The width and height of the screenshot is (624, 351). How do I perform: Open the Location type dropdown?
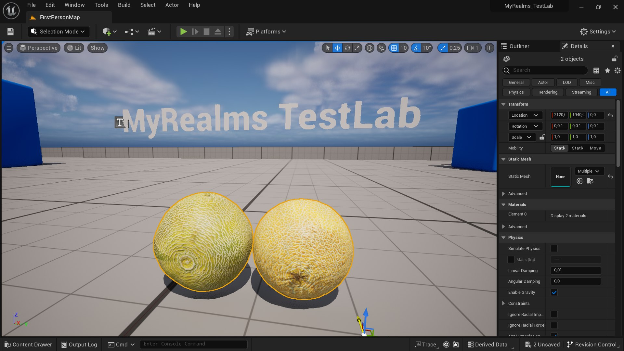coord(525,115)
